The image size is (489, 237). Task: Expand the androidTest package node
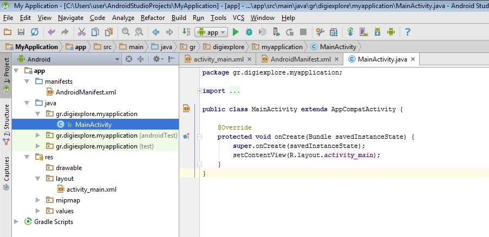(x=38, y=136)
